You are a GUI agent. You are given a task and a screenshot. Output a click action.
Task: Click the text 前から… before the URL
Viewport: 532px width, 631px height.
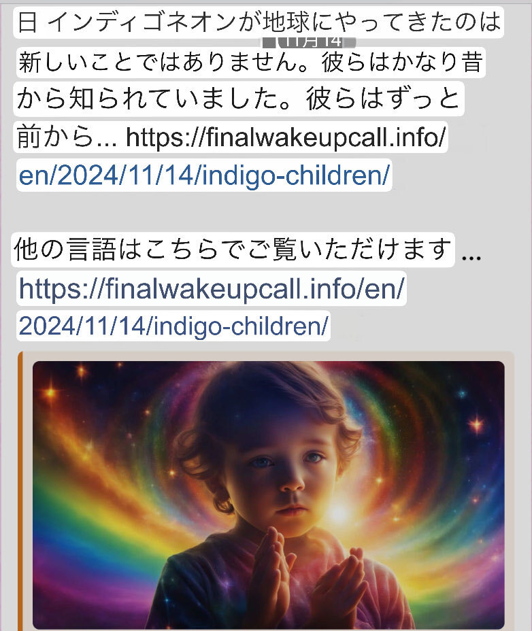pos(67,137)
